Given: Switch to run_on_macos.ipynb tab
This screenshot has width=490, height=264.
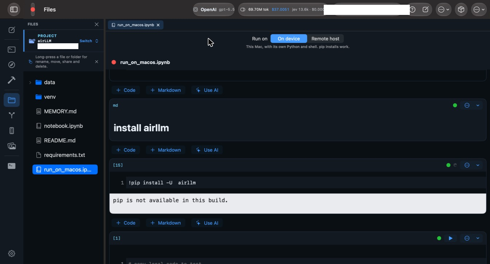Looking at the screenshot, I should pyautogui.click(x=135, y=25).
